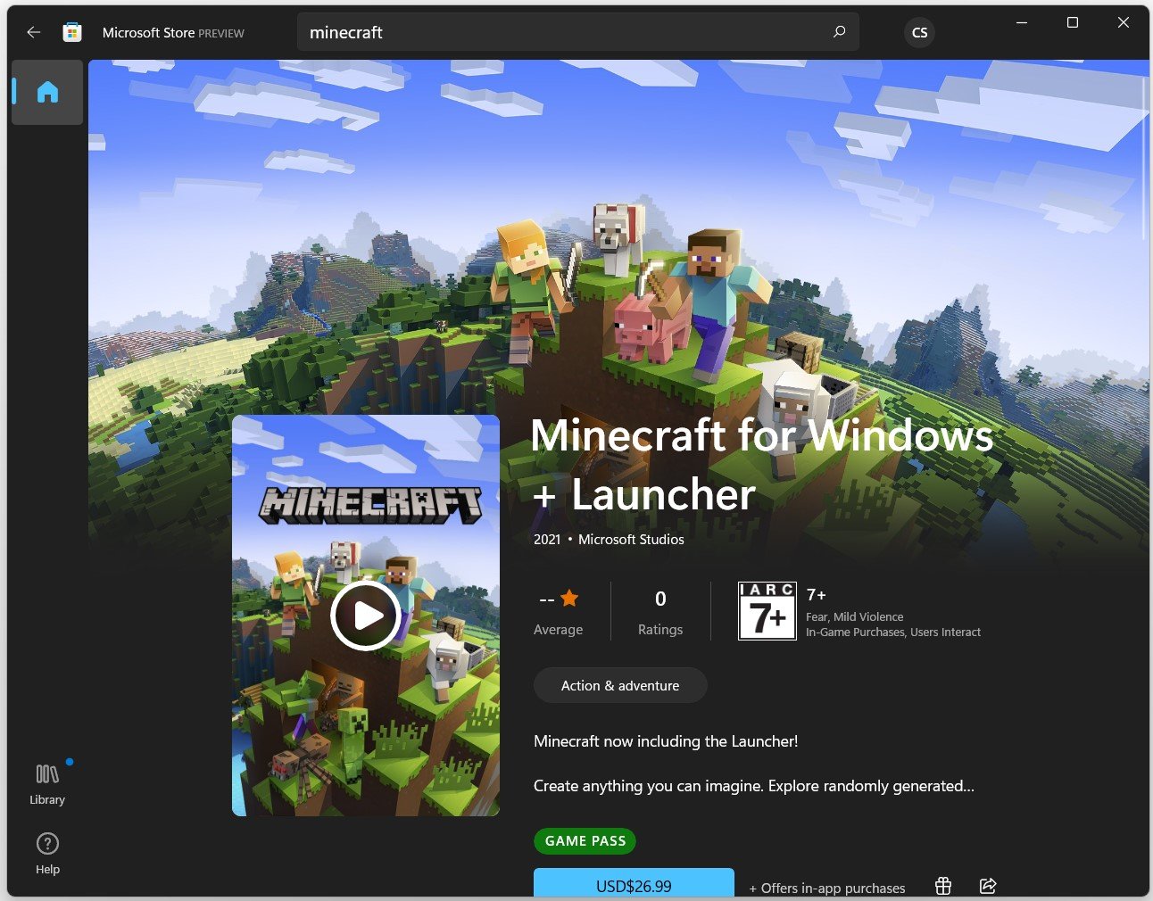Click the orange star average rating
The image size is (1153, 901).
pyautogui.click(x=569, y=599)
